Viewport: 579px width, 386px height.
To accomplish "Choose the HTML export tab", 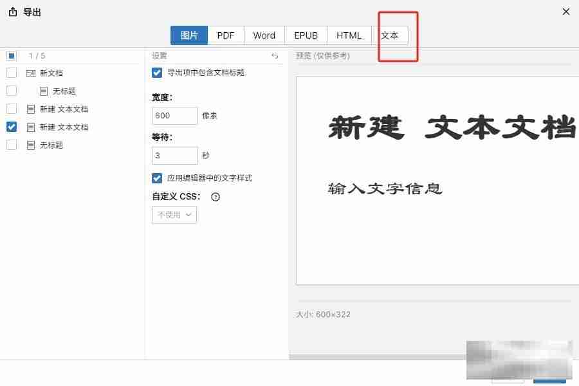I will point(349,35).
